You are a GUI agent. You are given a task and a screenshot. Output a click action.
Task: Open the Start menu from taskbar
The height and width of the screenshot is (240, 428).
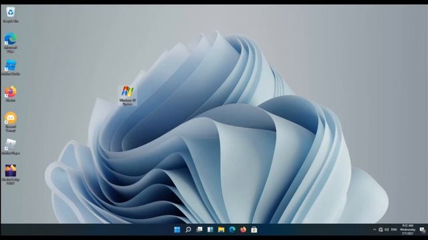(177, 229)
